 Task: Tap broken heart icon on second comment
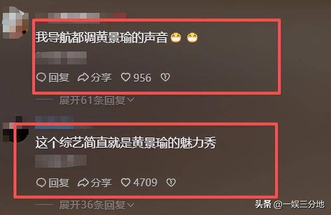(x=171, y=183)
